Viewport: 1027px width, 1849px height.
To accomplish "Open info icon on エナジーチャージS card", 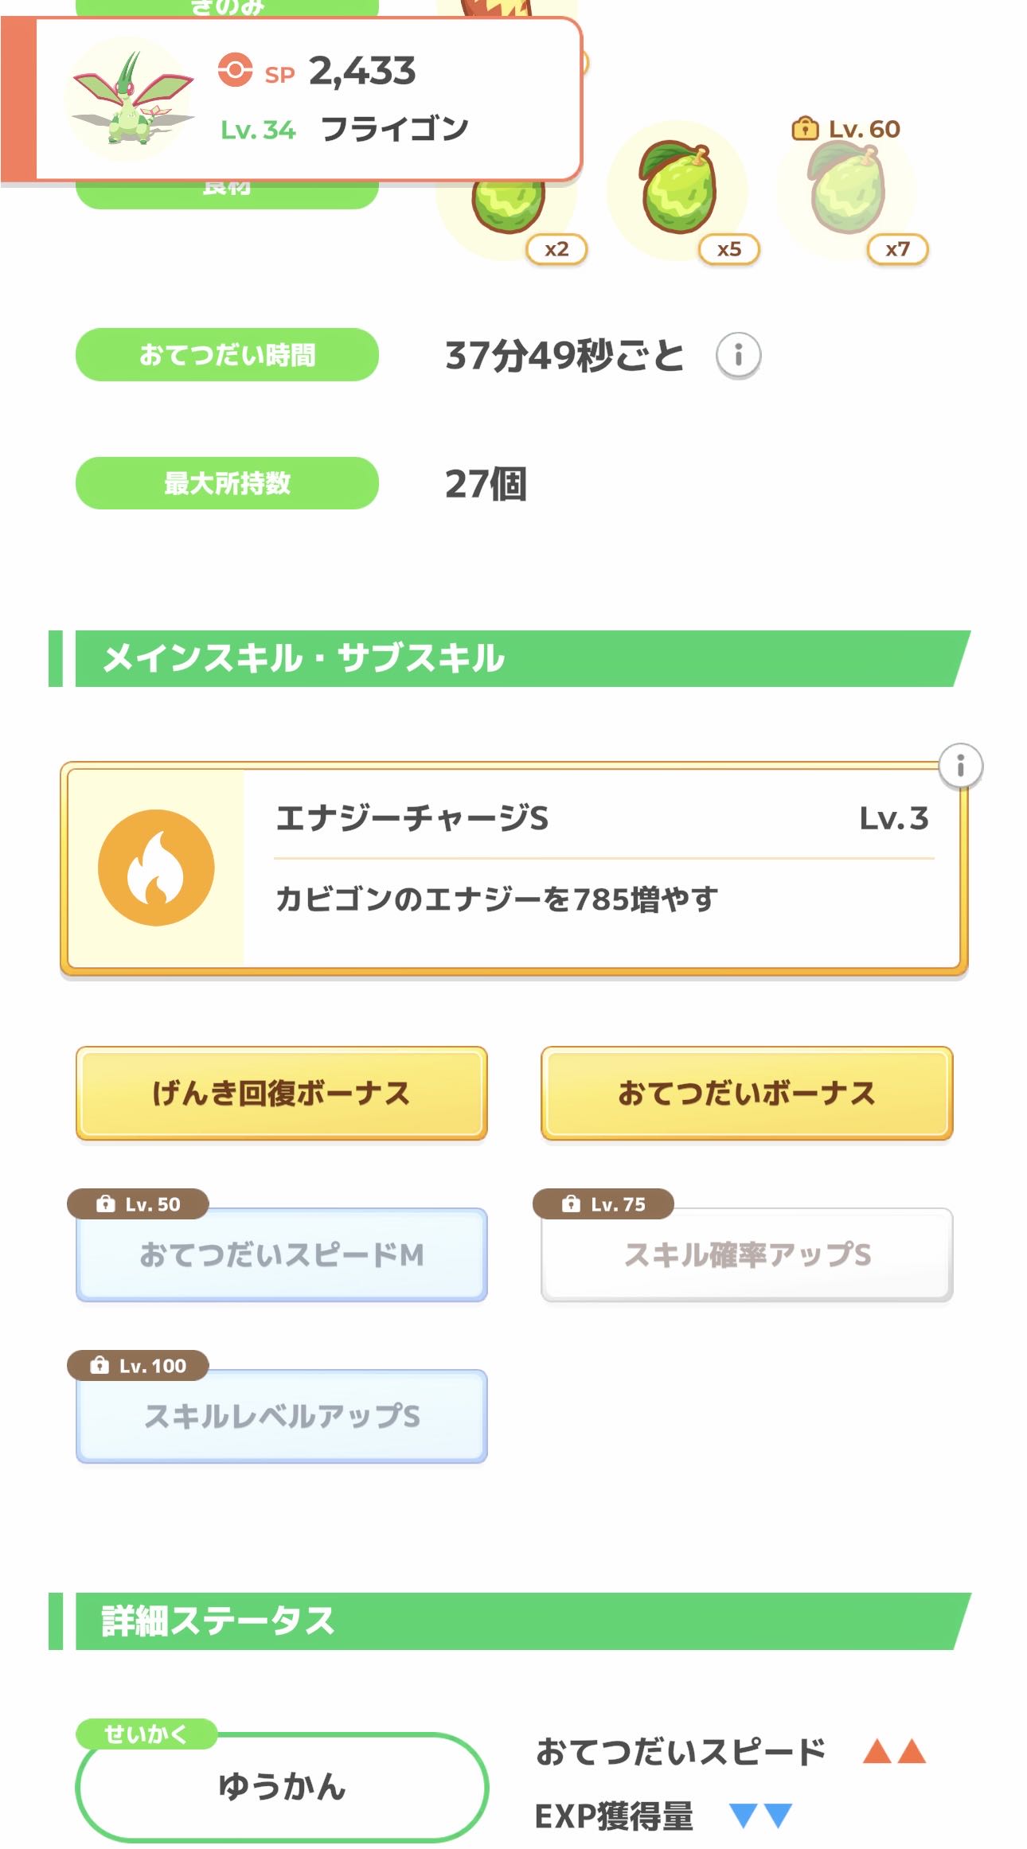I will (x=960, y=766).
